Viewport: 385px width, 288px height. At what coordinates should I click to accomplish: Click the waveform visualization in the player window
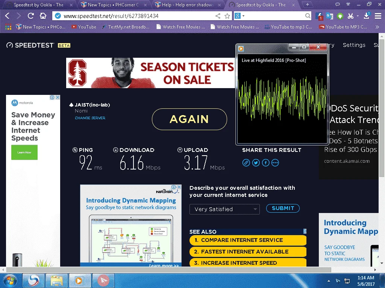point(282,99)
